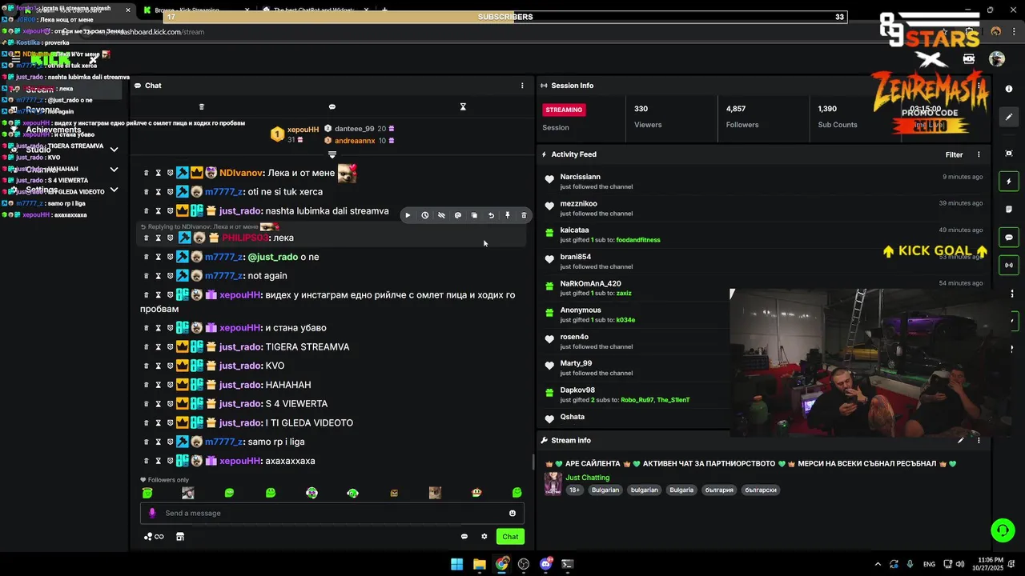Viewport: 1025px width, 576px height.
Task: Click the highlighted pencil icon in right sidebar
Action: (1009, 117)
